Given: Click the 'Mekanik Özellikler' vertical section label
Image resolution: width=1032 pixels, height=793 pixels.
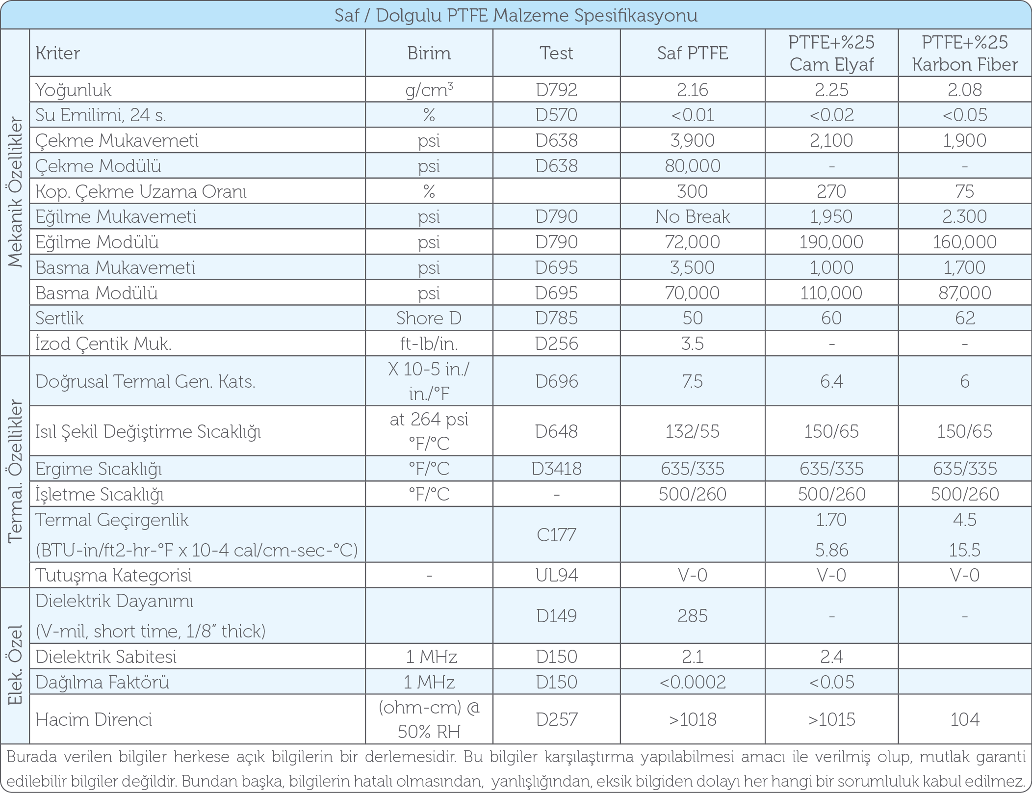Looking at the screenshot, I should click(15, 192).
